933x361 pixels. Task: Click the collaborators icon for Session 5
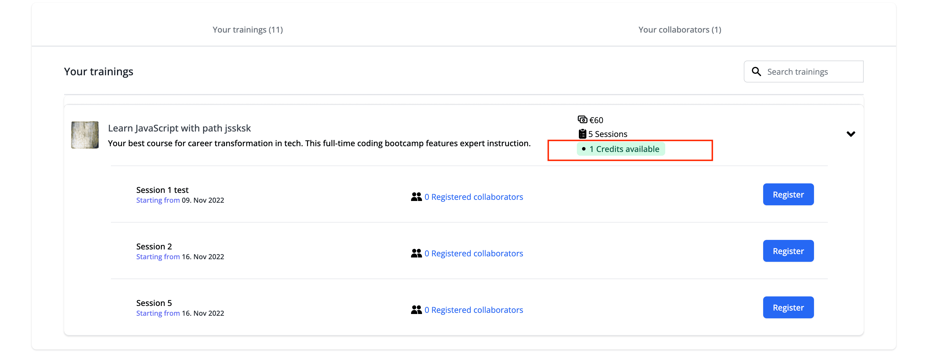coord(416,310)
